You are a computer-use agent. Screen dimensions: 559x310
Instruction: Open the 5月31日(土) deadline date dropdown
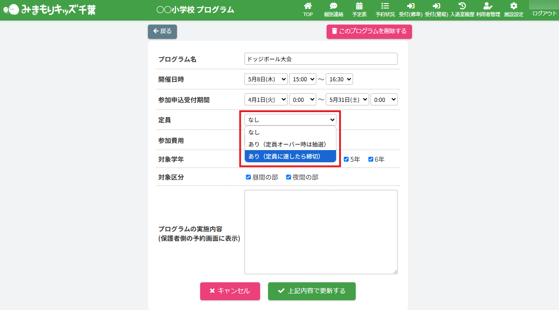pyautogui.click(x=347, y=100)
